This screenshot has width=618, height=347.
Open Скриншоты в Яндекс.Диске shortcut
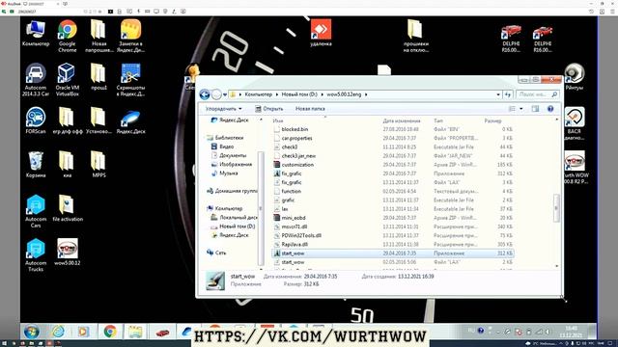(130, 79)
